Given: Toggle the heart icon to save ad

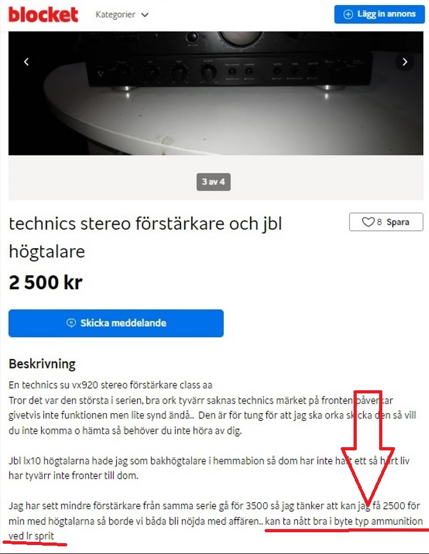Looking at the screenshot, I should [x=368, y=222].
